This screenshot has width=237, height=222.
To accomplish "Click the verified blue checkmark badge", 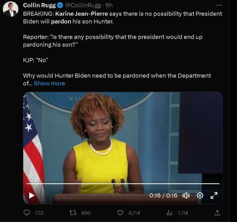I will tap(60, 5).
